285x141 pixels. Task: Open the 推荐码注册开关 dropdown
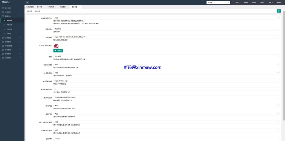click(x=166, y=18)
